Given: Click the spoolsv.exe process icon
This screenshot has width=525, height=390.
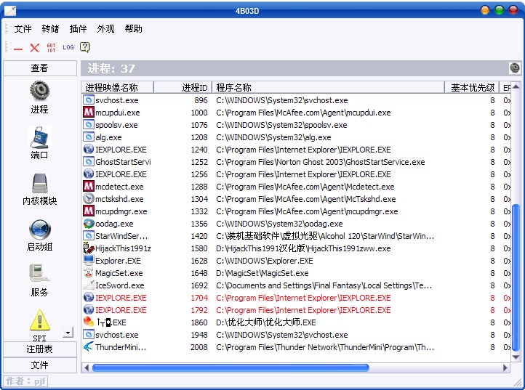Looking at the screenshot, I should (89, 124).
